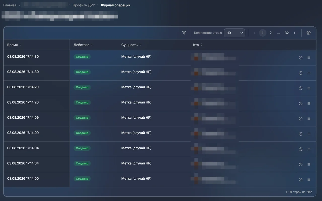Sort by the Сущность column header
The image size is (322, 201).
[x=131, y=45]
